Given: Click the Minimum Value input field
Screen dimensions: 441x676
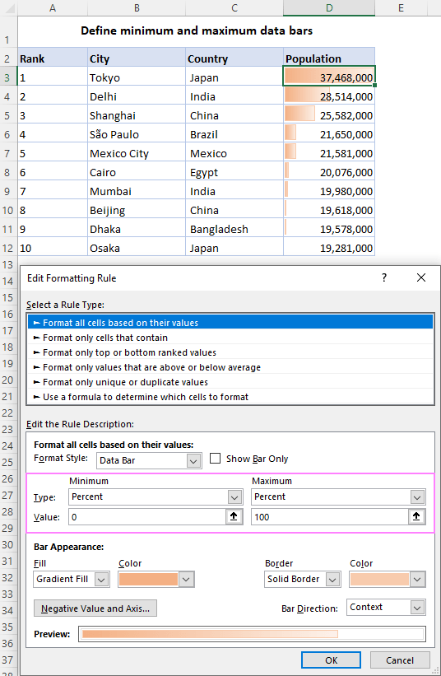Looking at the screenshot, I should click(147, 516).
